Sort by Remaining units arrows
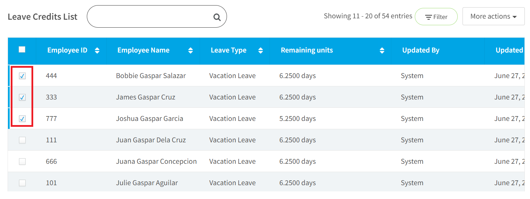The height and width of the screenshot is (199, 530). pos(382,50)
